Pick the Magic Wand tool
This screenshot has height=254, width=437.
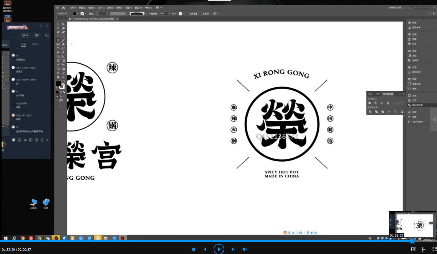(x=58, y=28)
